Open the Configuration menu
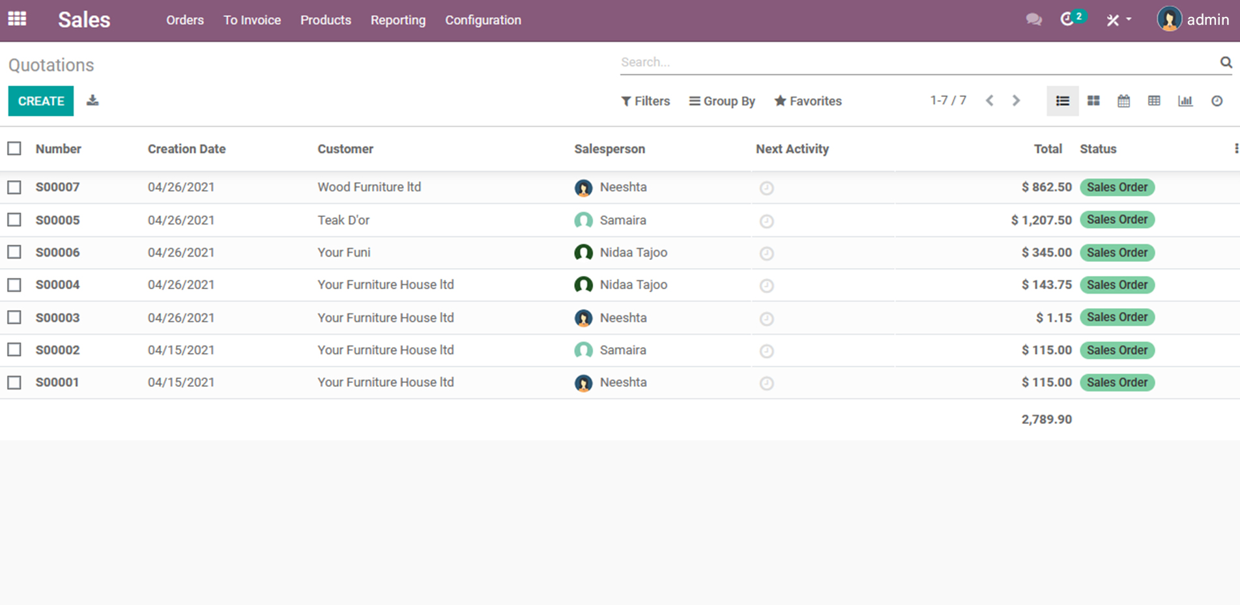Viewport: 1240px width, 605px height. pos(483,20)
